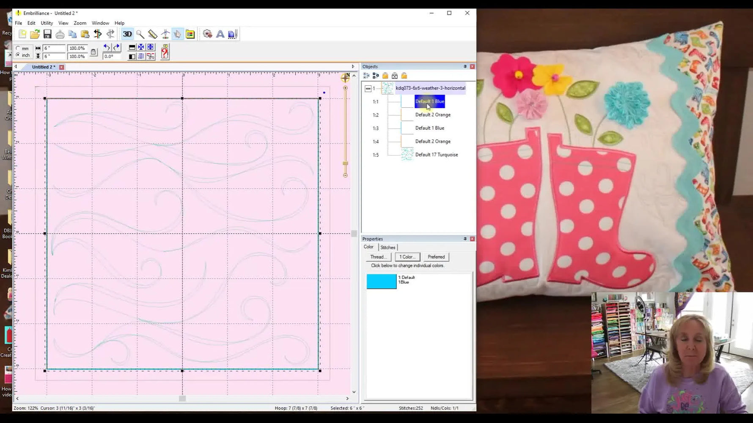This screenshot has width=753, height=423.
Task: Toggle the aspect ratio padlock button
Action: click(x=93, y=52)
